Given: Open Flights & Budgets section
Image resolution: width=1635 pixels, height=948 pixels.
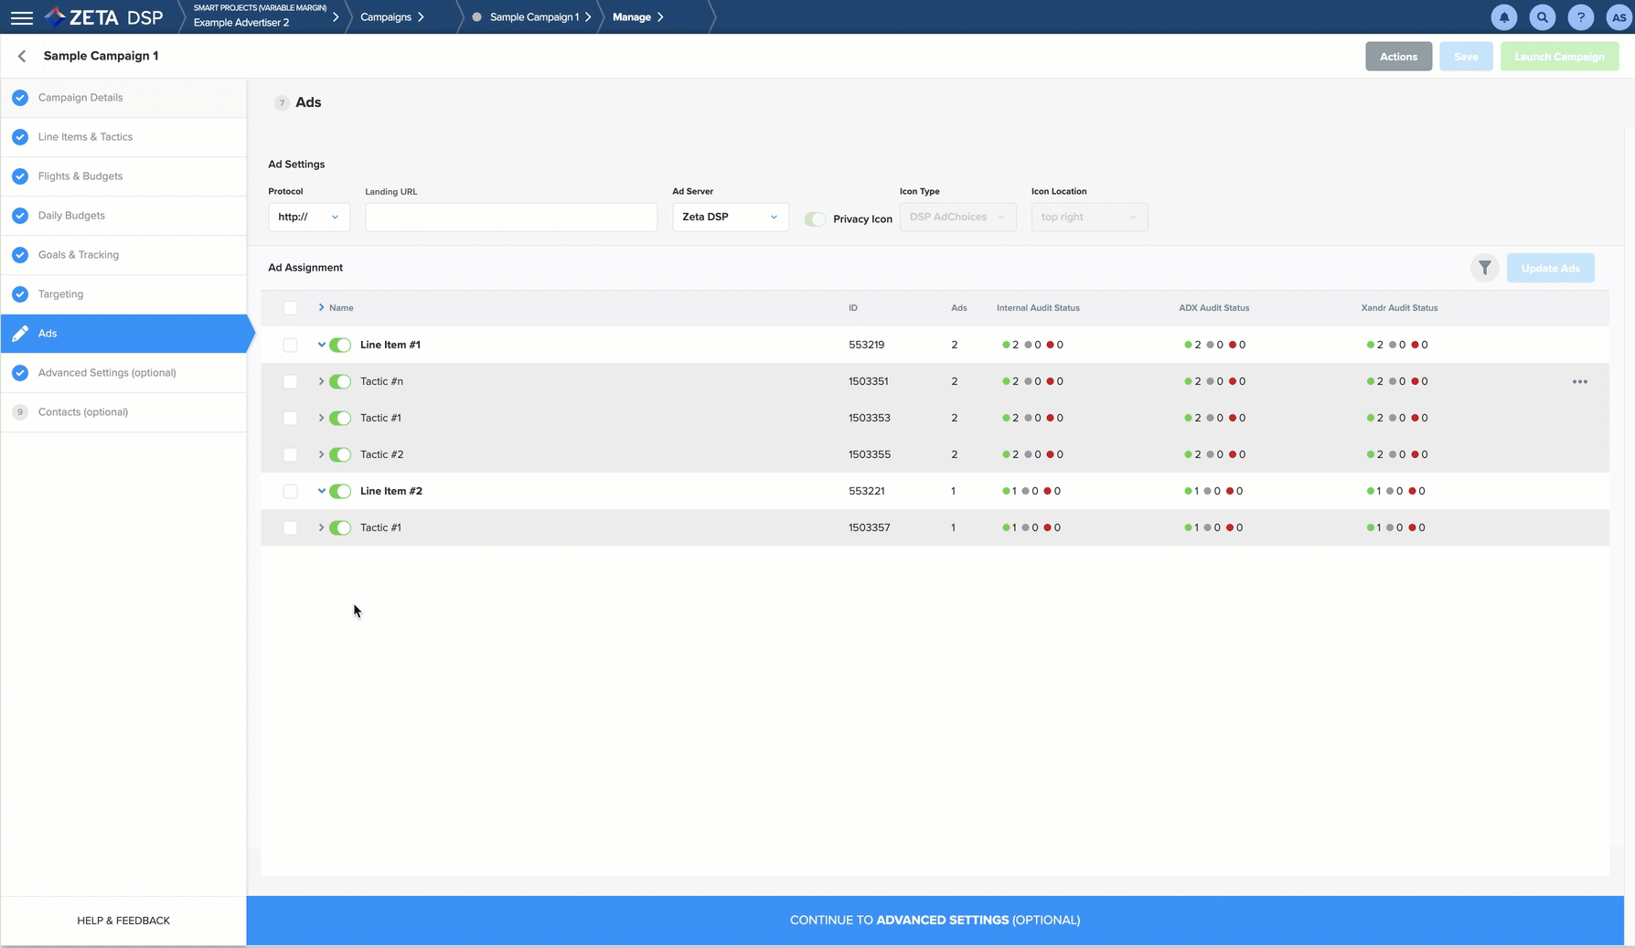Looking at the screenshot, I should coord(80,176).
